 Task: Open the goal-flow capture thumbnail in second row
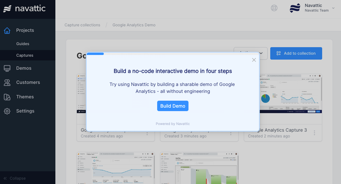pyautogui.click(x=199, y=168)
